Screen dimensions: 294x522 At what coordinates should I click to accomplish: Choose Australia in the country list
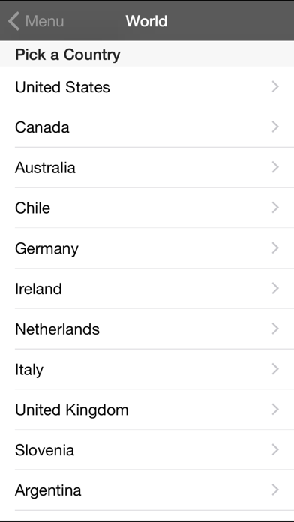tap(147, 167)
